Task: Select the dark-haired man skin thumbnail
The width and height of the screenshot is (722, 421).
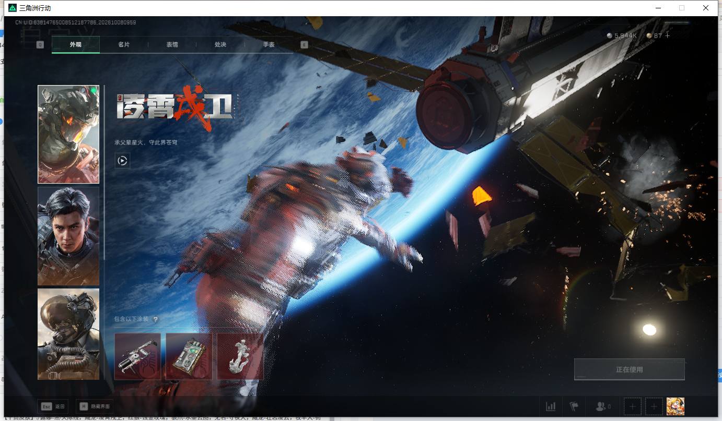Action: pyautogui.click(x=68, y=236)
